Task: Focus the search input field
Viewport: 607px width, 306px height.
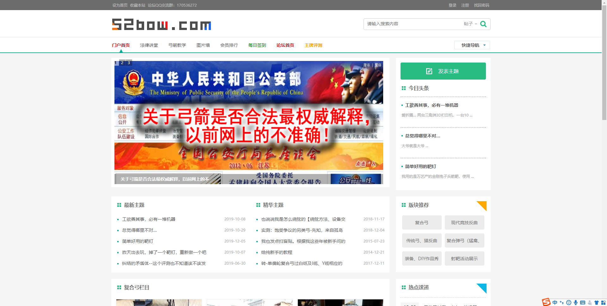Action: click(414, 24)
